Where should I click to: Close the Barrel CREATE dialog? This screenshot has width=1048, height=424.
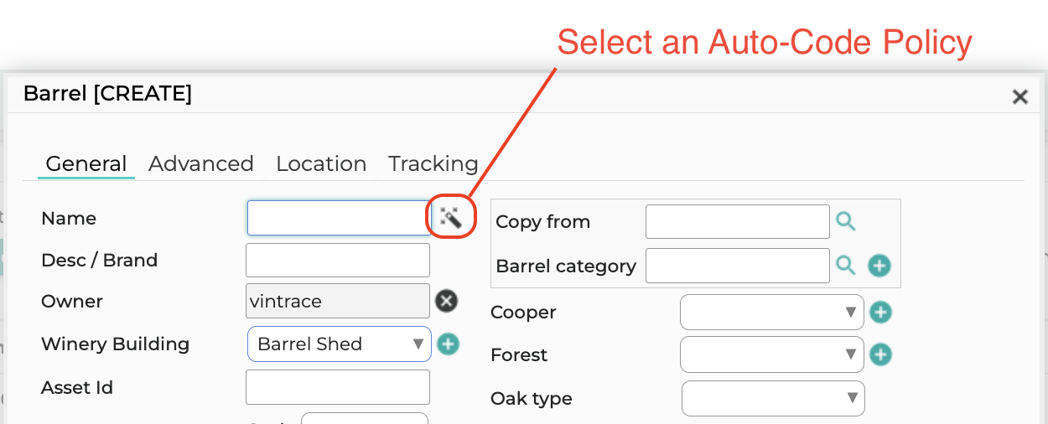(1019, 97)
